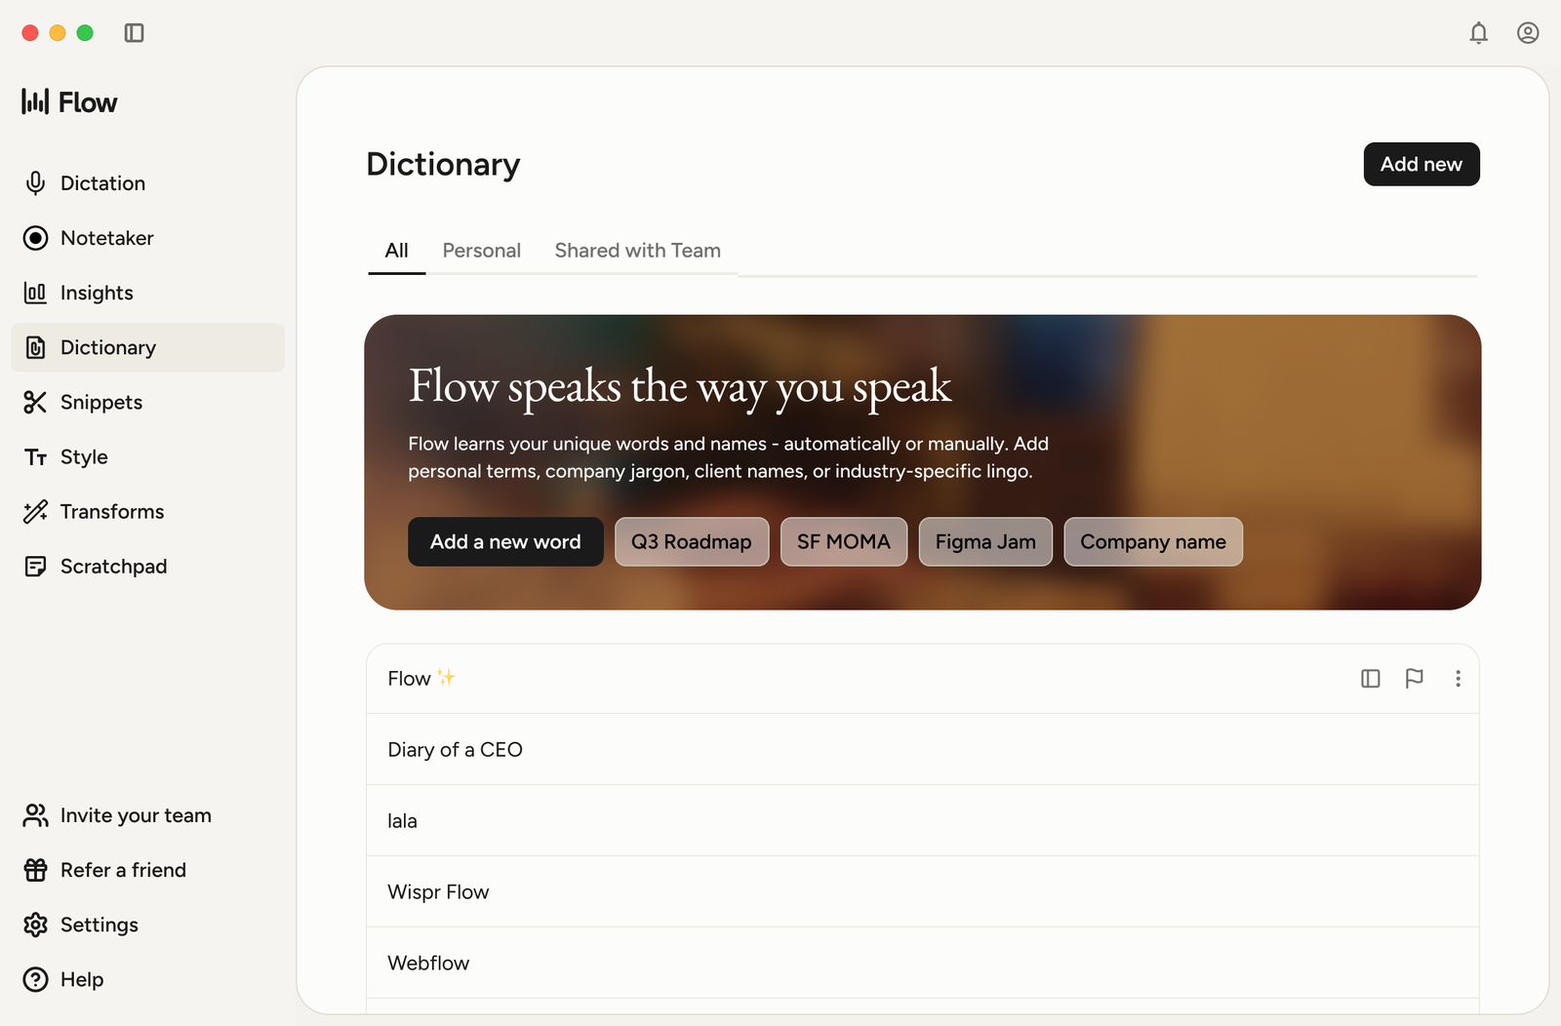Click the flag icon in Flow row
The height and width of the screenshot is (1026, 1561).
1415,679
